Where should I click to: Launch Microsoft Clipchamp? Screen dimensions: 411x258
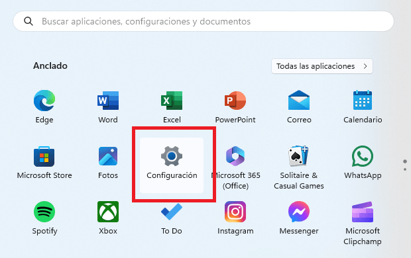click(x=363, y=212)
